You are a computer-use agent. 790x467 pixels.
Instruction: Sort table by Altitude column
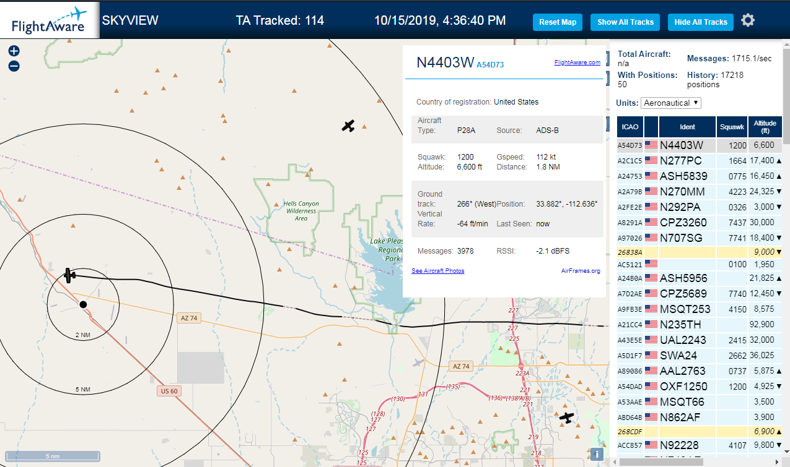tap(765, 127)
